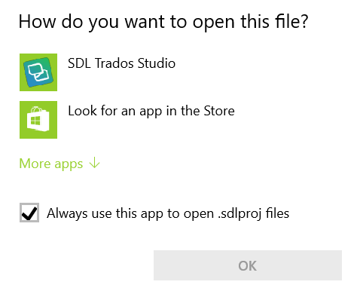Confirm the selection with the OK button

tap(248, 265)
